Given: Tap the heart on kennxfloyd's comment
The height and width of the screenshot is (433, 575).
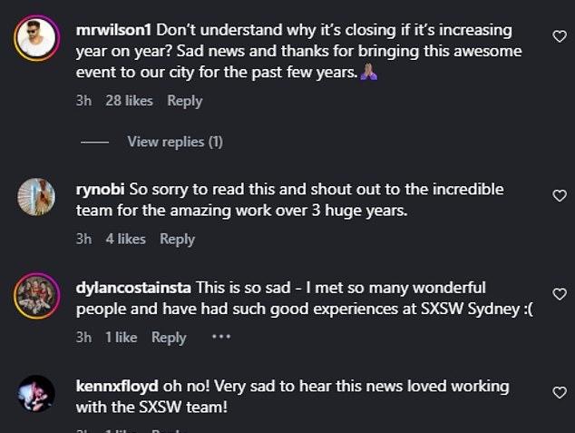Looking at the screenshot, I should pos(560,392).
